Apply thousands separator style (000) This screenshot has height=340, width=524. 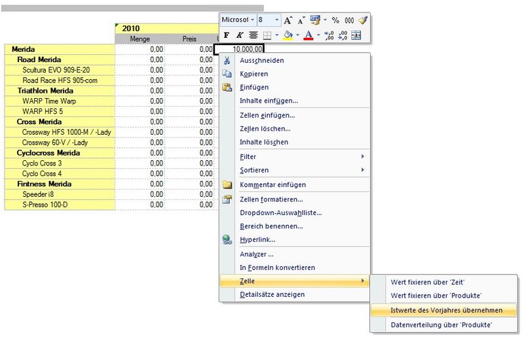[x=349, y=20]
